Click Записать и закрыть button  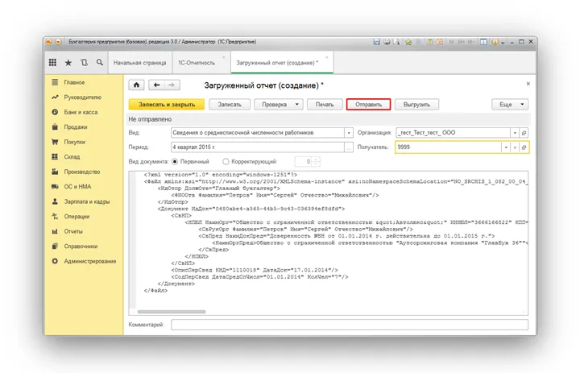tap(166, 105)
